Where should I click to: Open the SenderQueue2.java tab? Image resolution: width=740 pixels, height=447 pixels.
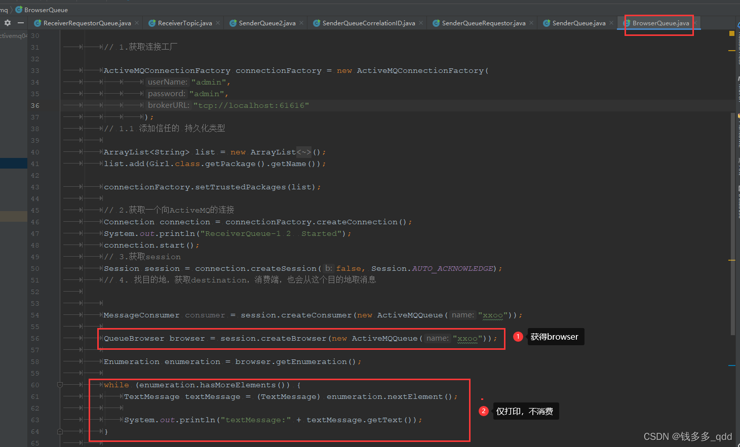click(267, 23)
